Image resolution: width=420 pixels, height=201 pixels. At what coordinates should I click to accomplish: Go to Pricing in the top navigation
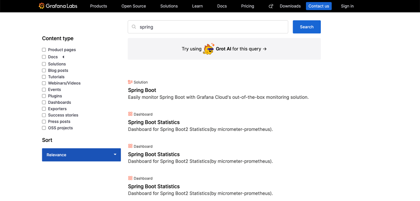(x=247, y=6)
